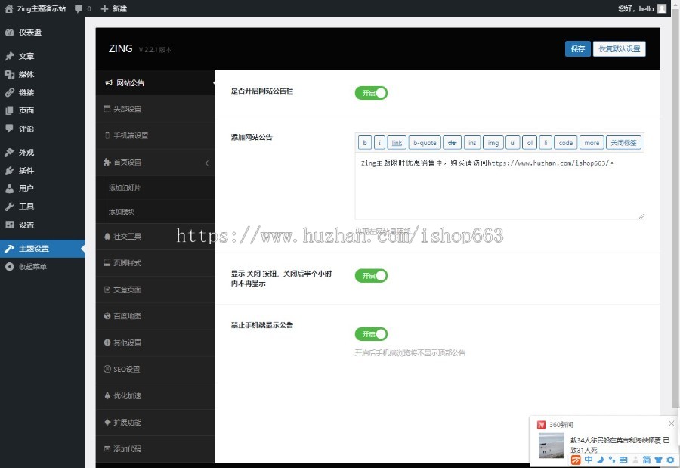Screen dimensions: 680x468
Task: Open the 添加代码 settings tab
Action: 155,449
